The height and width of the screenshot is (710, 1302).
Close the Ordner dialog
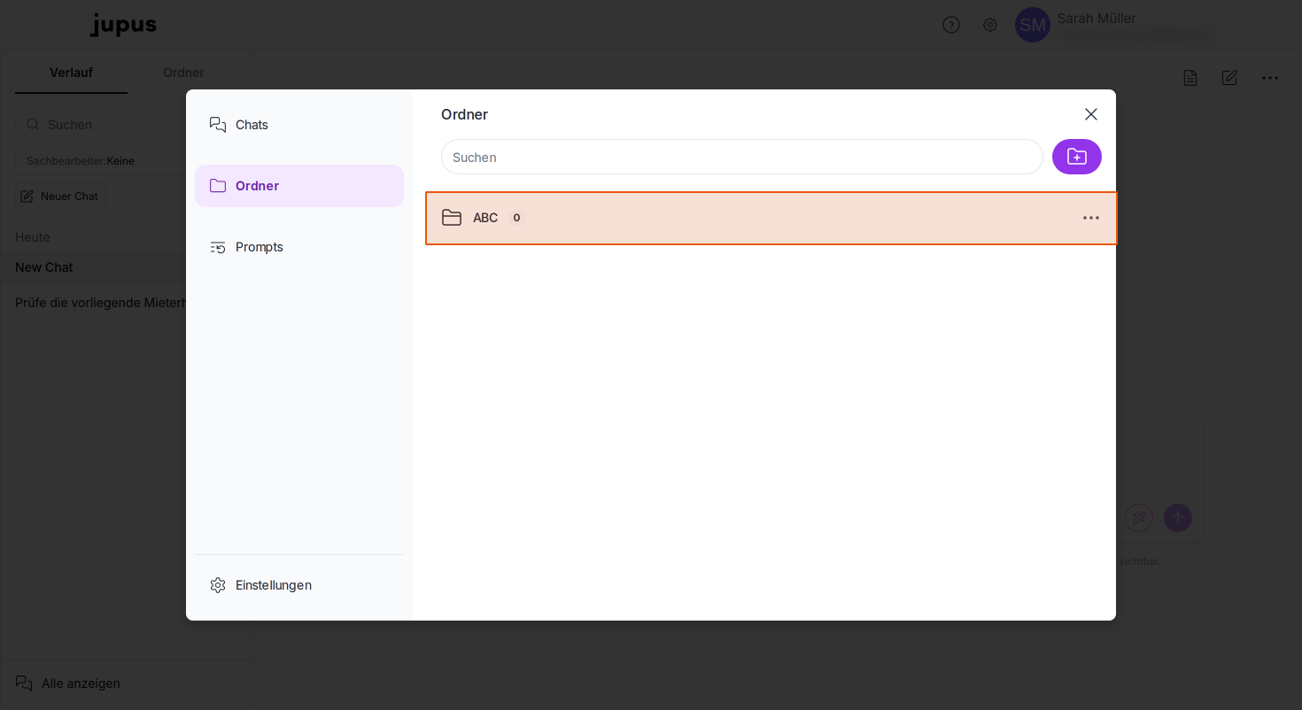point(1091,114)
